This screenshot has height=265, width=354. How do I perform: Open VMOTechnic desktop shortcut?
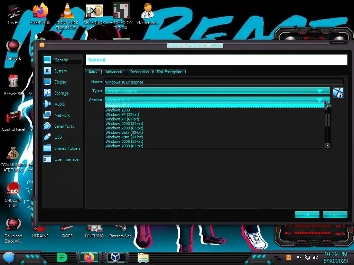coord(148,14)
